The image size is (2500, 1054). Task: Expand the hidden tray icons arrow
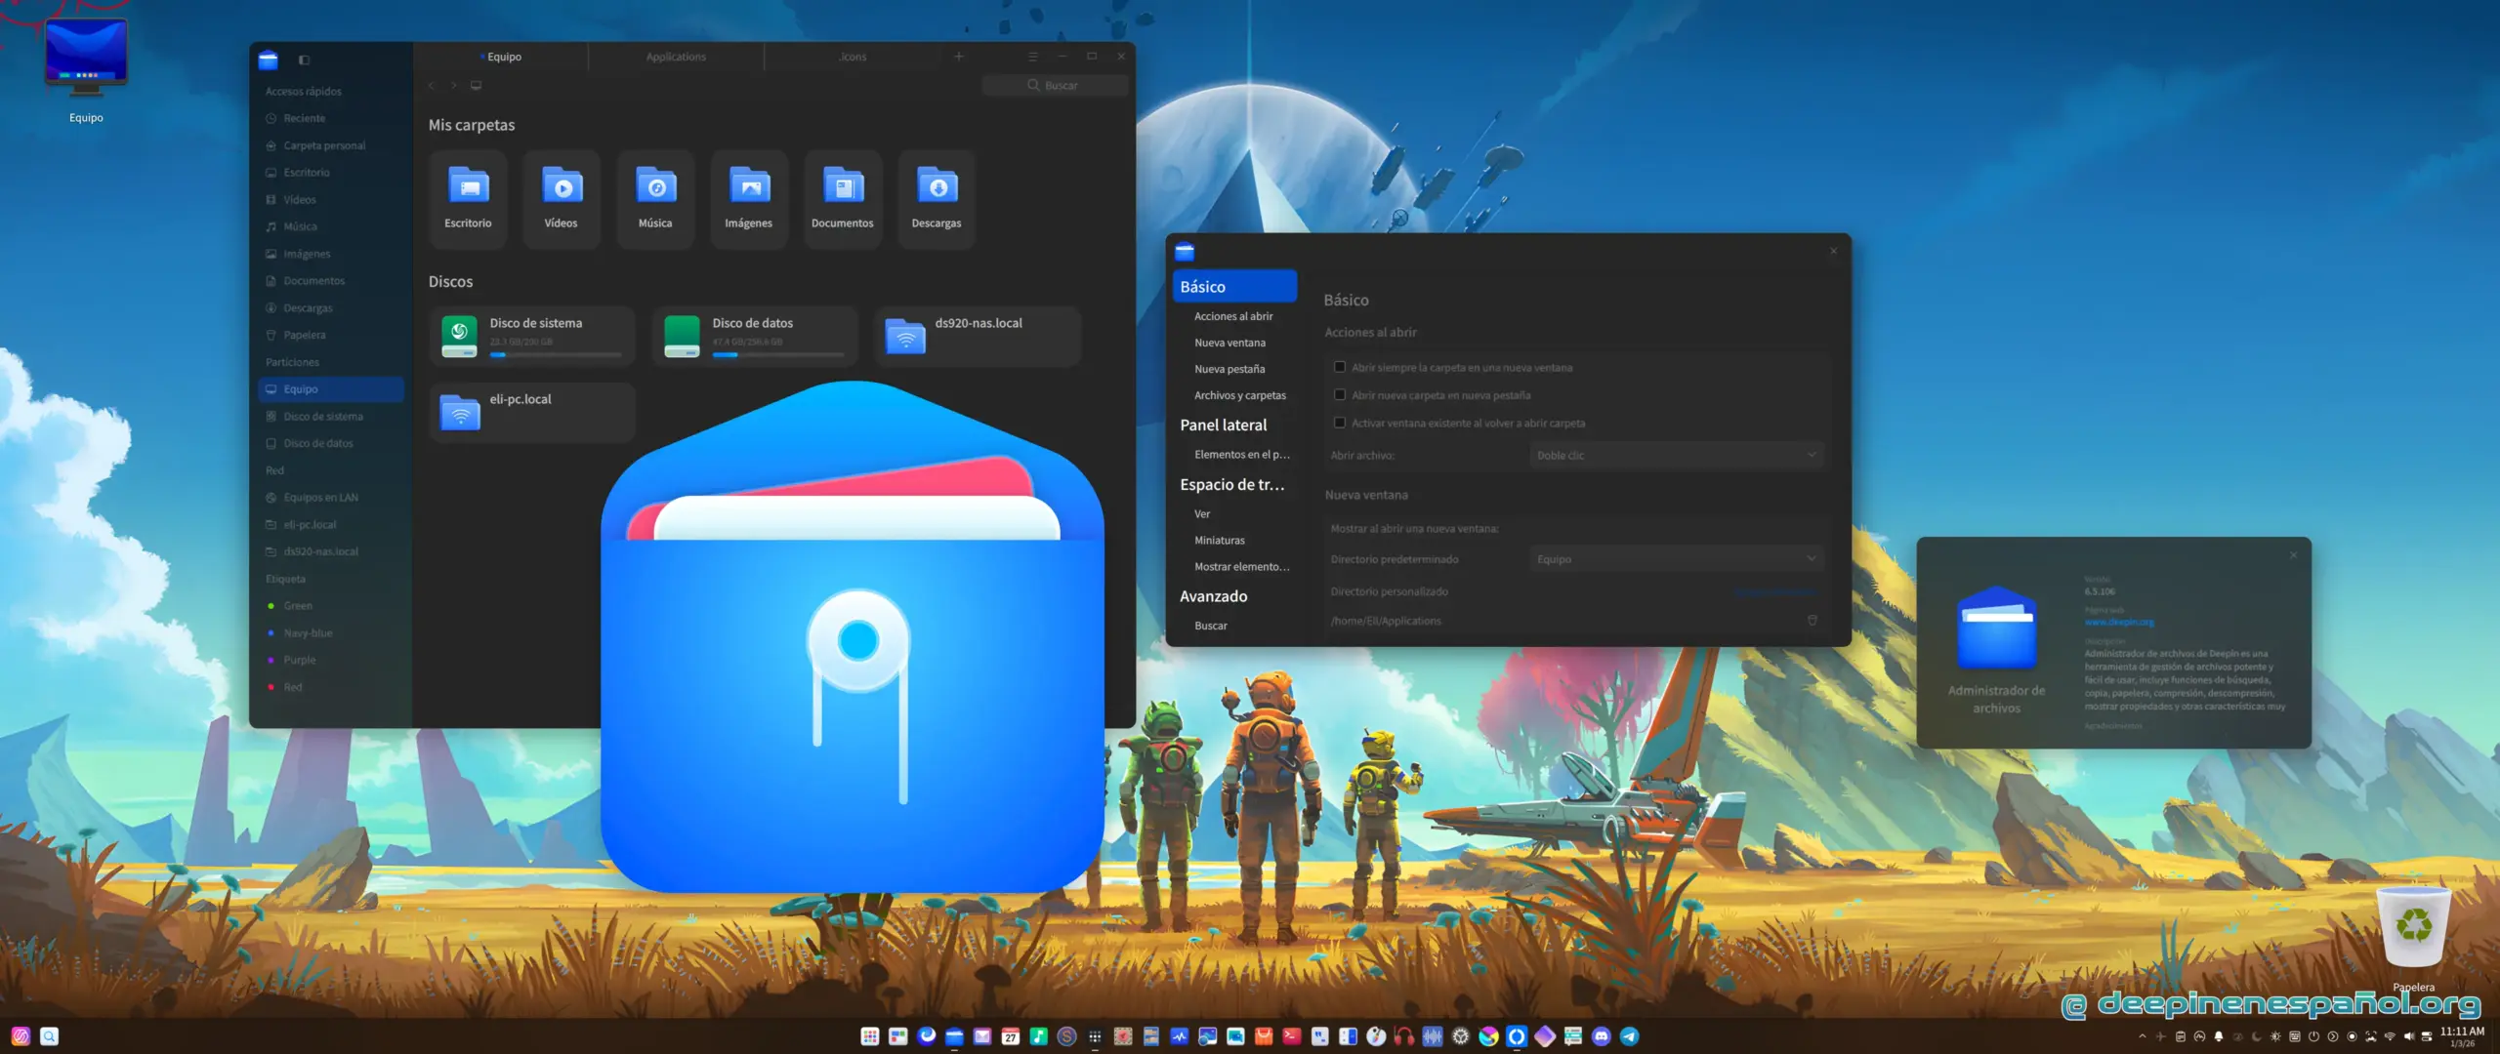coord(2143,1036)
